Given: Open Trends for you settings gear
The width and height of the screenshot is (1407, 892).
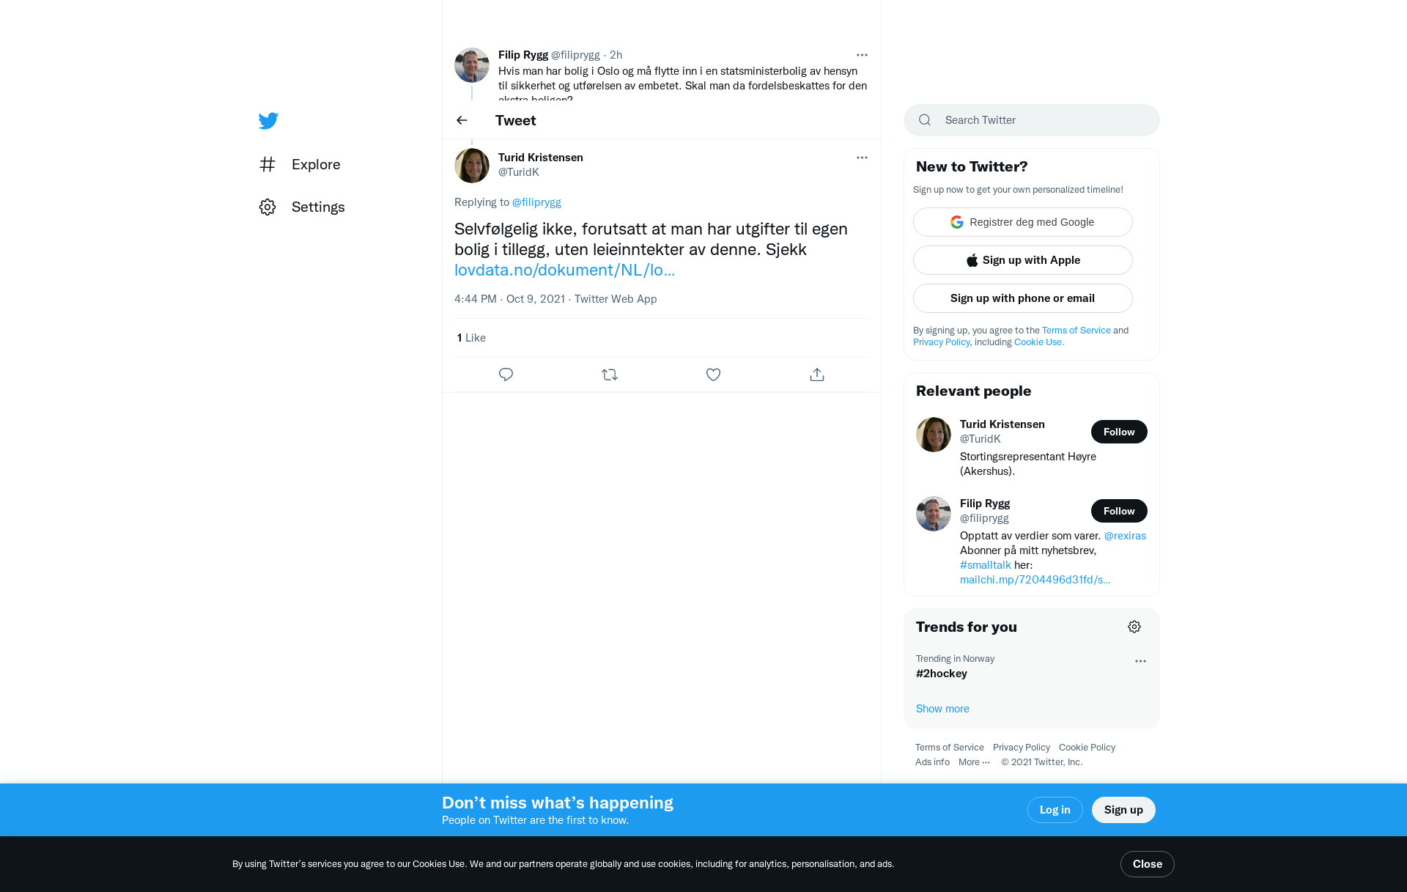Looking at the screenshot, I should [1134, 627].
